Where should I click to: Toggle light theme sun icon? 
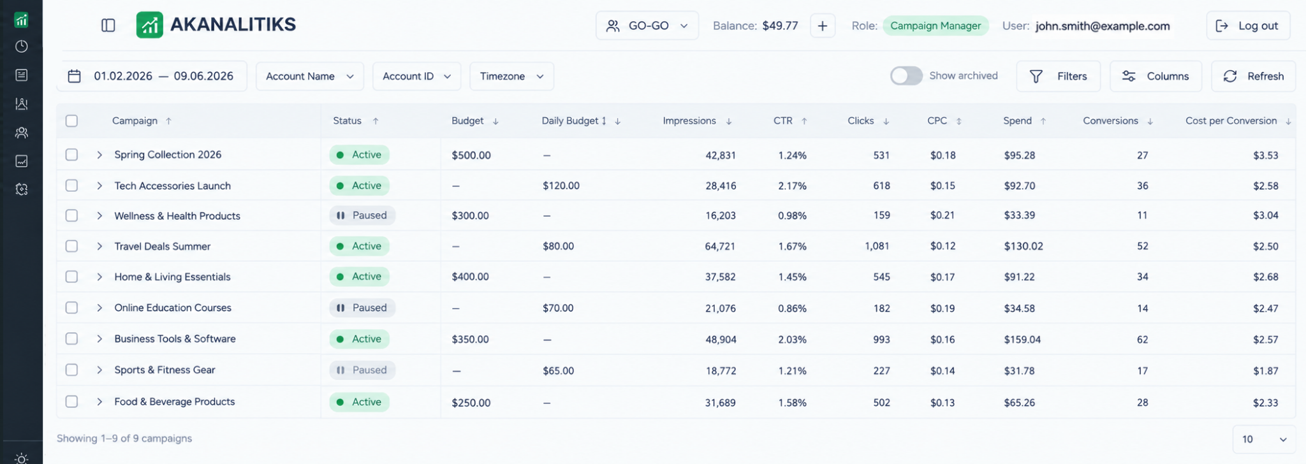pos(21,458)
